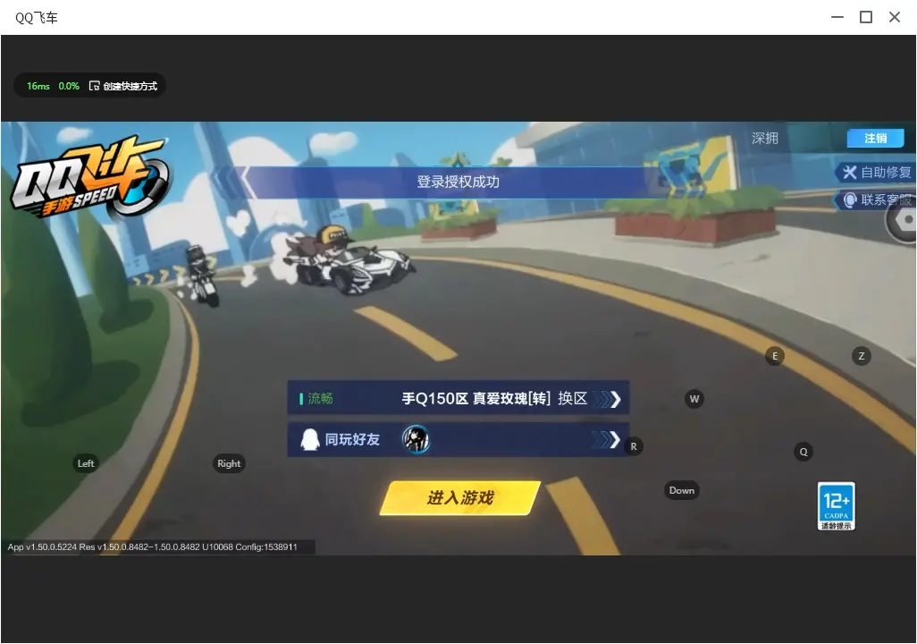
Task: Click the round gear widget at right edge
Action: (x=903, y=220)
